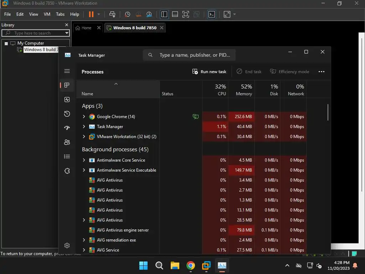Click VMware Unity mode icon
365x274 pixels.
tap(196, 14)
